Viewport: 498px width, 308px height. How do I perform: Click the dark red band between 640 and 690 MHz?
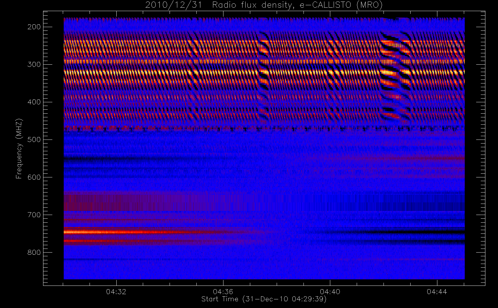coord(123,203)
